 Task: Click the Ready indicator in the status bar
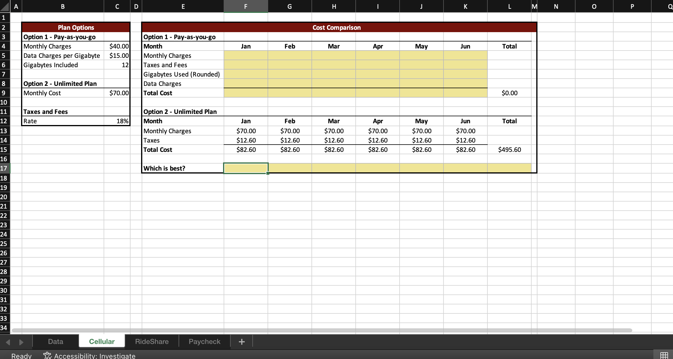pyautogui.click(x=21, y=356)
